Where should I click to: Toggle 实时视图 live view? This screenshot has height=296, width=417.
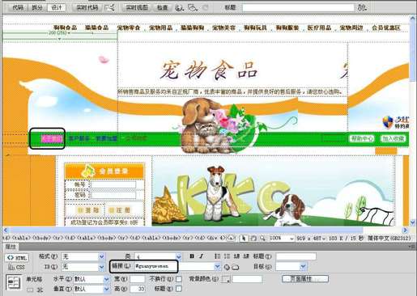pos(137,7)
